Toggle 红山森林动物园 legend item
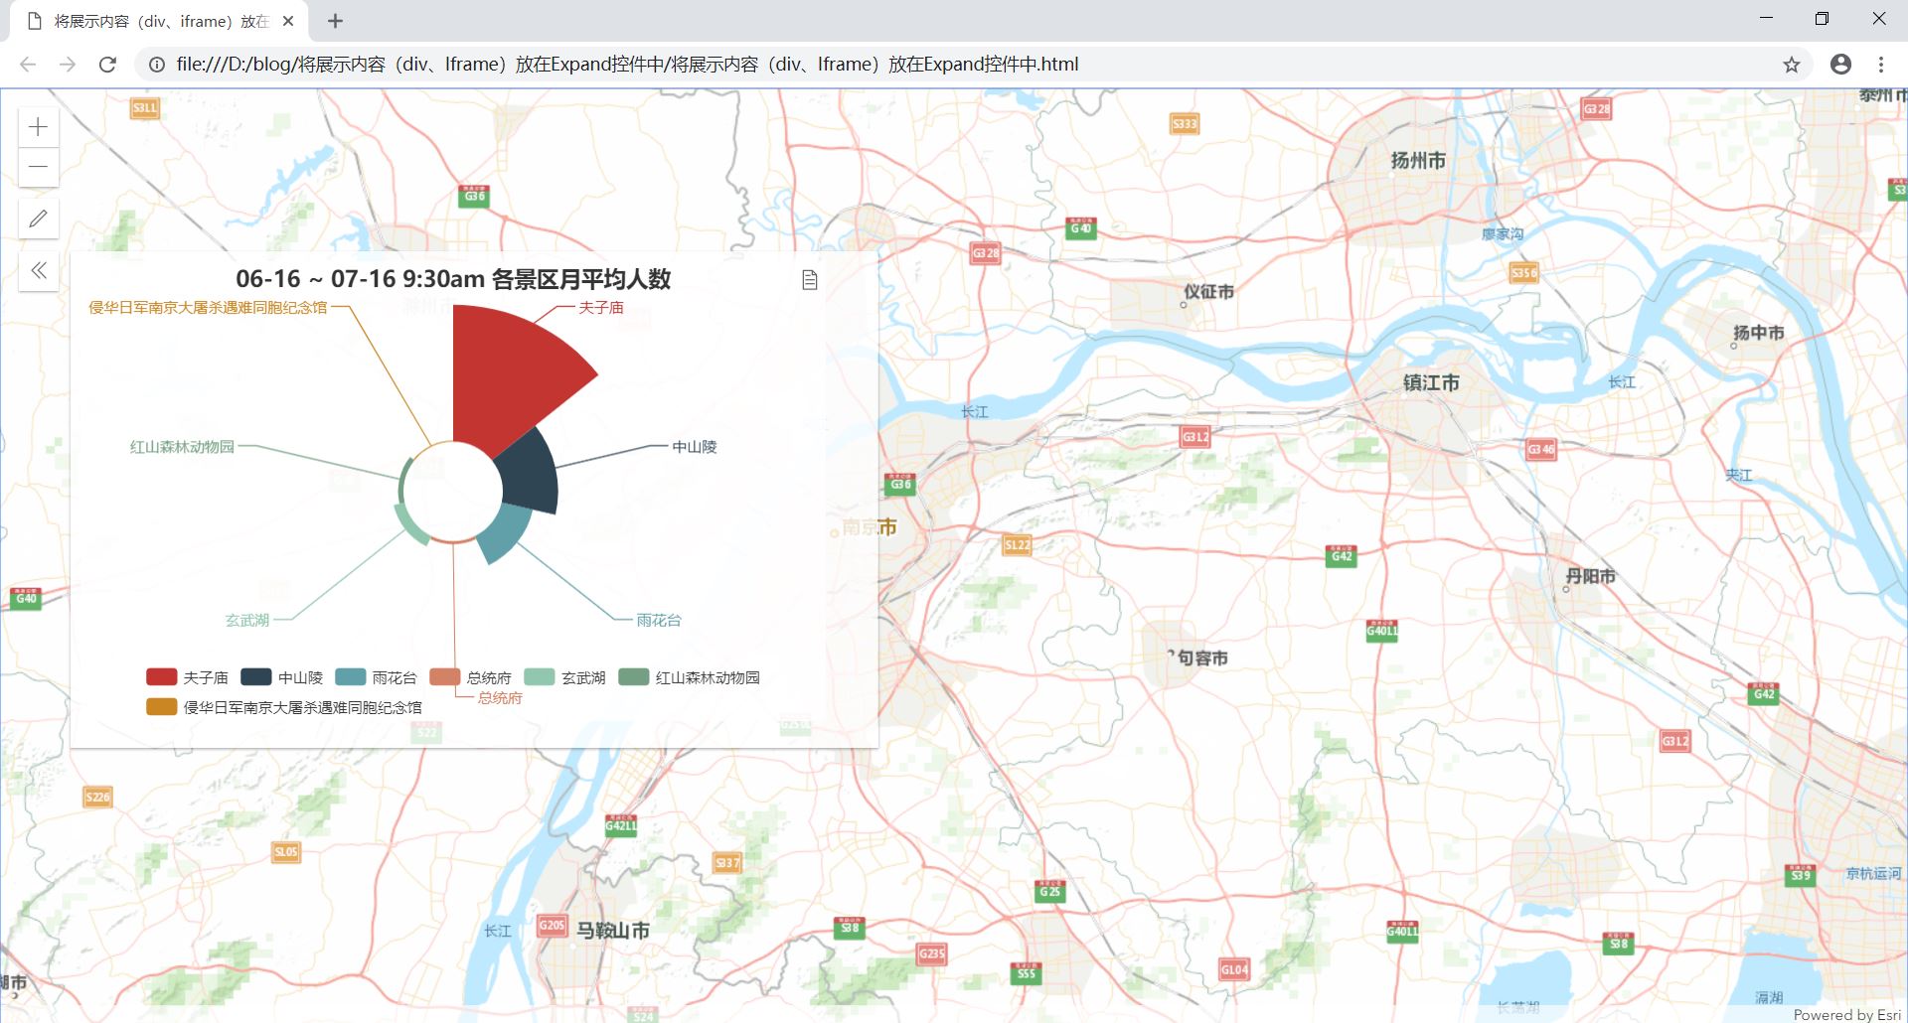The width and height of the screenshot is (1908, 1023). 689,677
